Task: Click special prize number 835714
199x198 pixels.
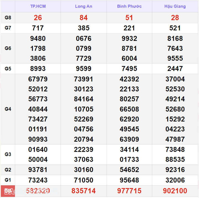Action: [x=83, y=191]
